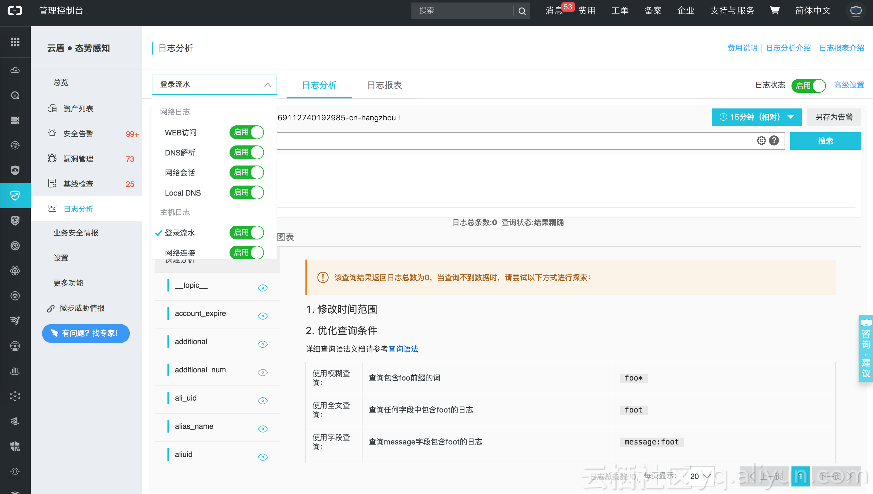Click the security alarm siren icon
Screen dimensions: 873x494
pyautogui.click(x=52, y=133)
